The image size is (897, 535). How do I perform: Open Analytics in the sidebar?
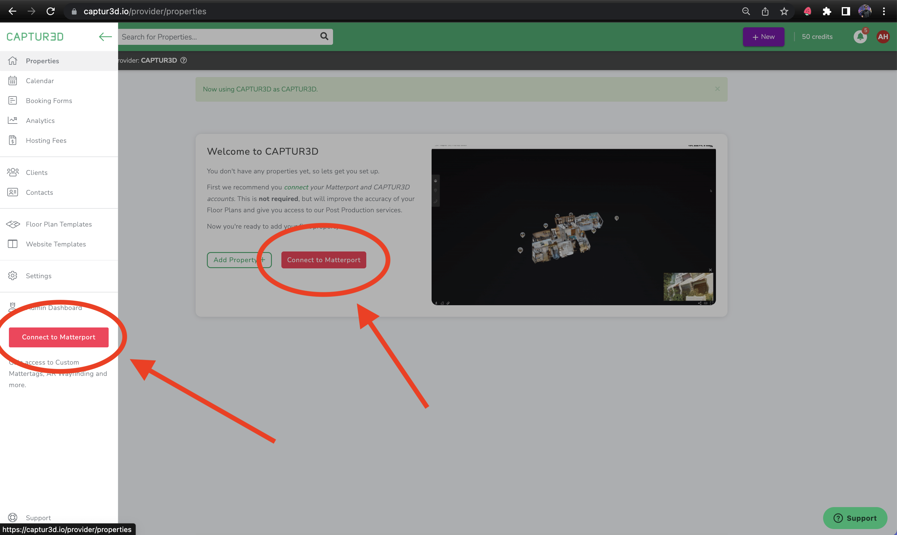click(x=59, y=121)
